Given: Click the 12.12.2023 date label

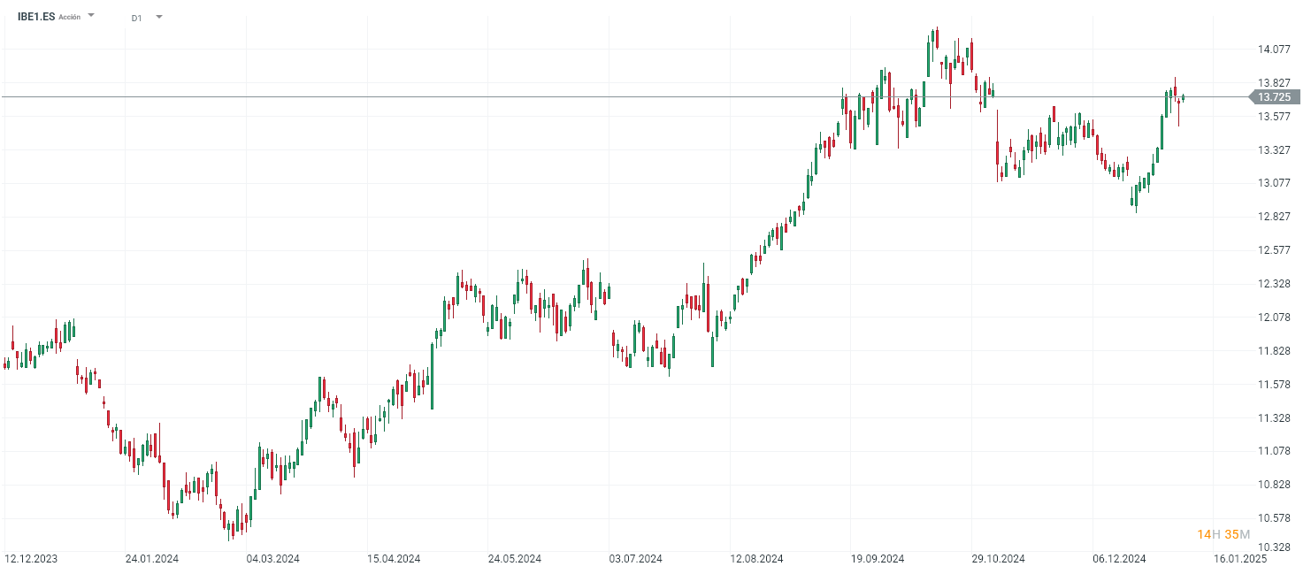Looking at the screenshot, I should pyautogui.click(x=31, y=559).
